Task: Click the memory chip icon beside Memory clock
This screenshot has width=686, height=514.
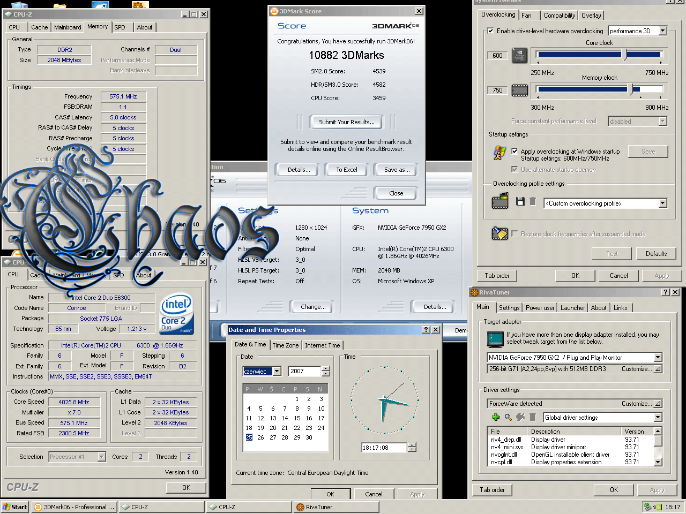Action: [x=520, y=90]
